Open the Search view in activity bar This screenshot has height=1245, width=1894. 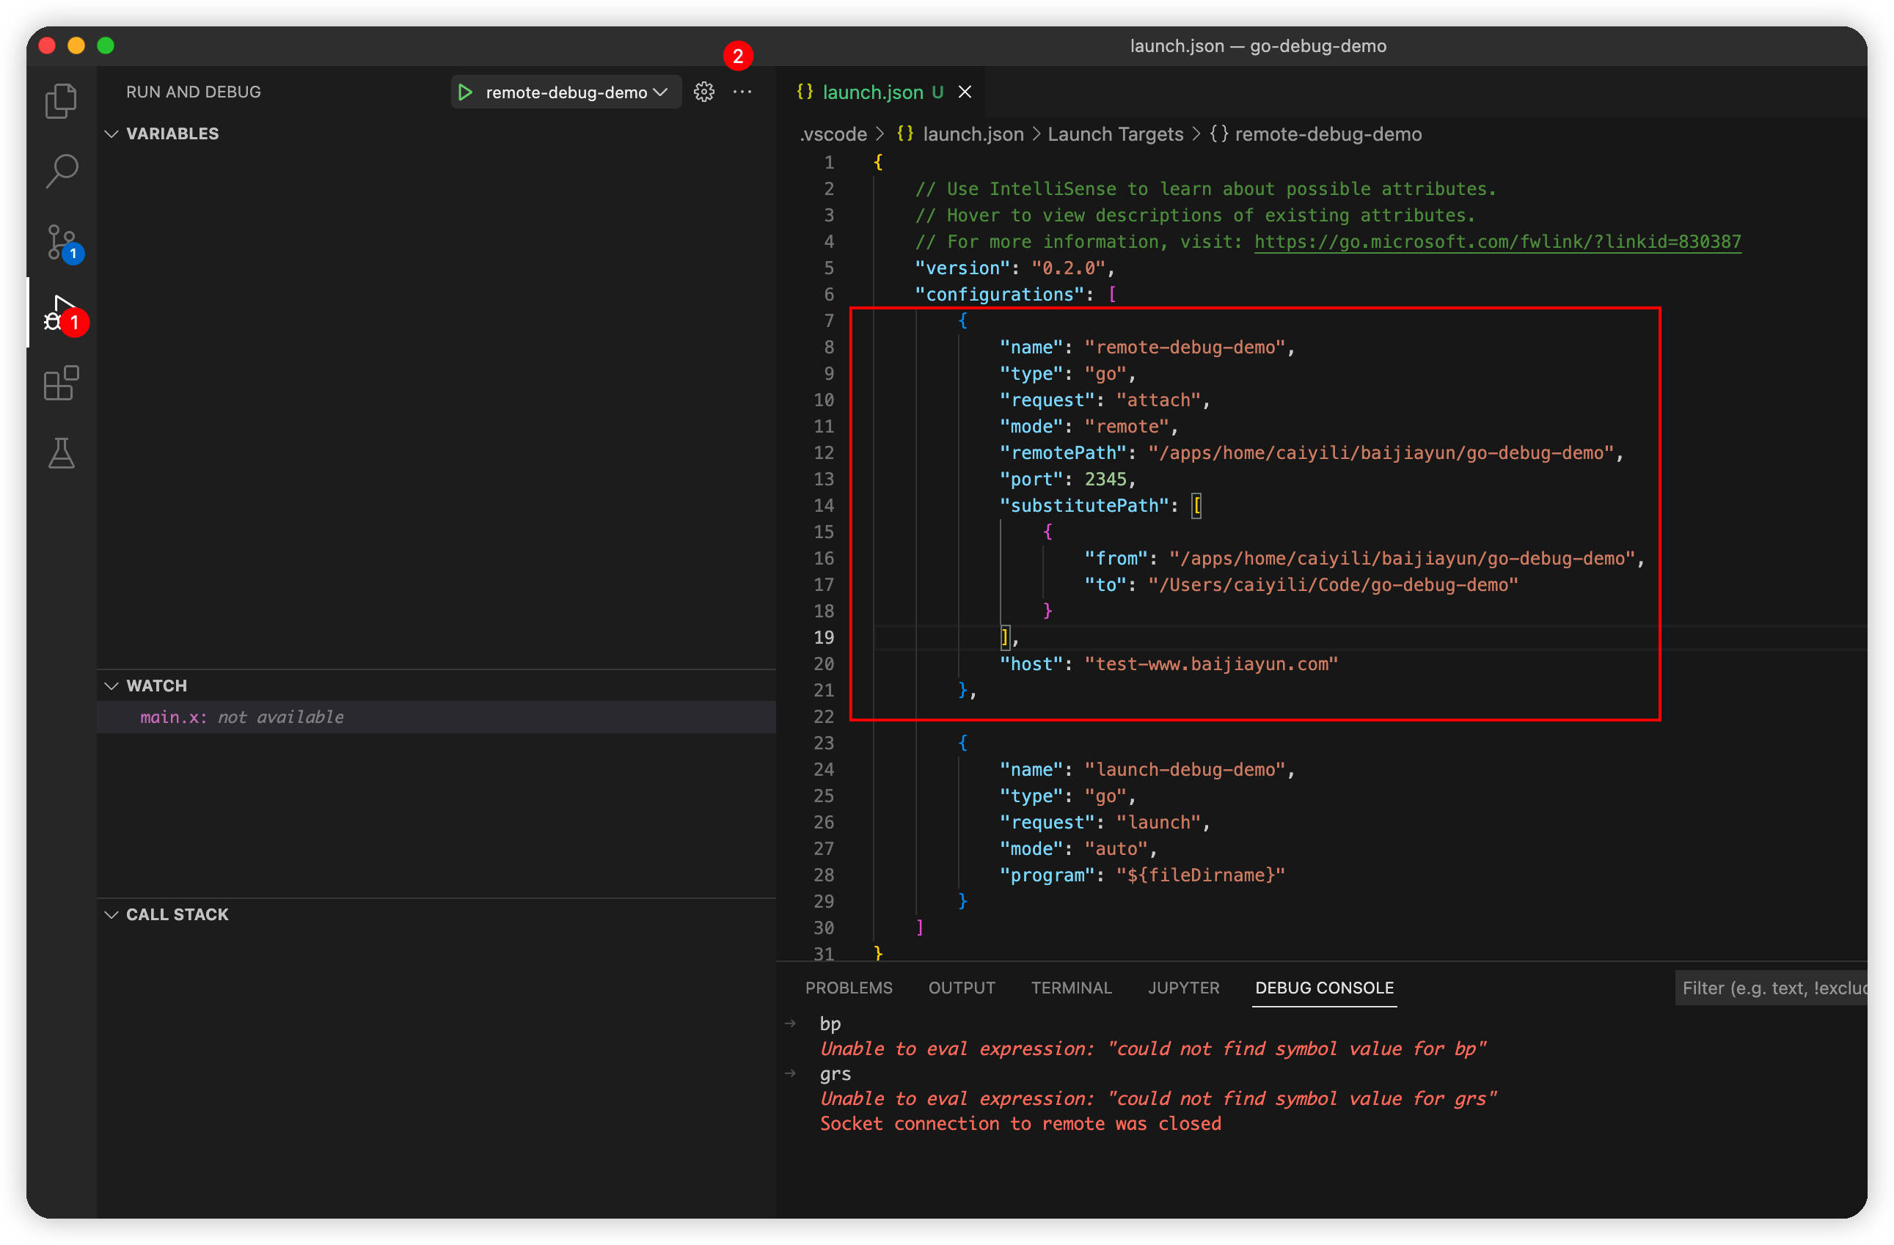coord(62,171)
